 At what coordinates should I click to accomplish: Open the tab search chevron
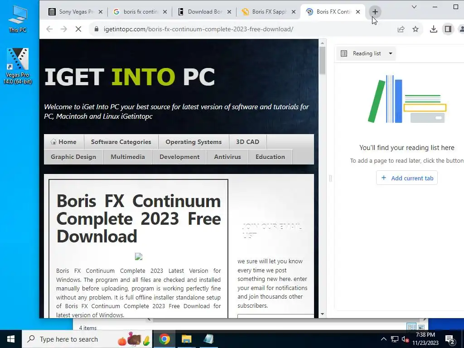[x=414, y=7]
